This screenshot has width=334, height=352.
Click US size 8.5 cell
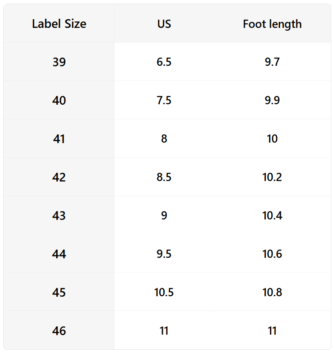point(164,177)
